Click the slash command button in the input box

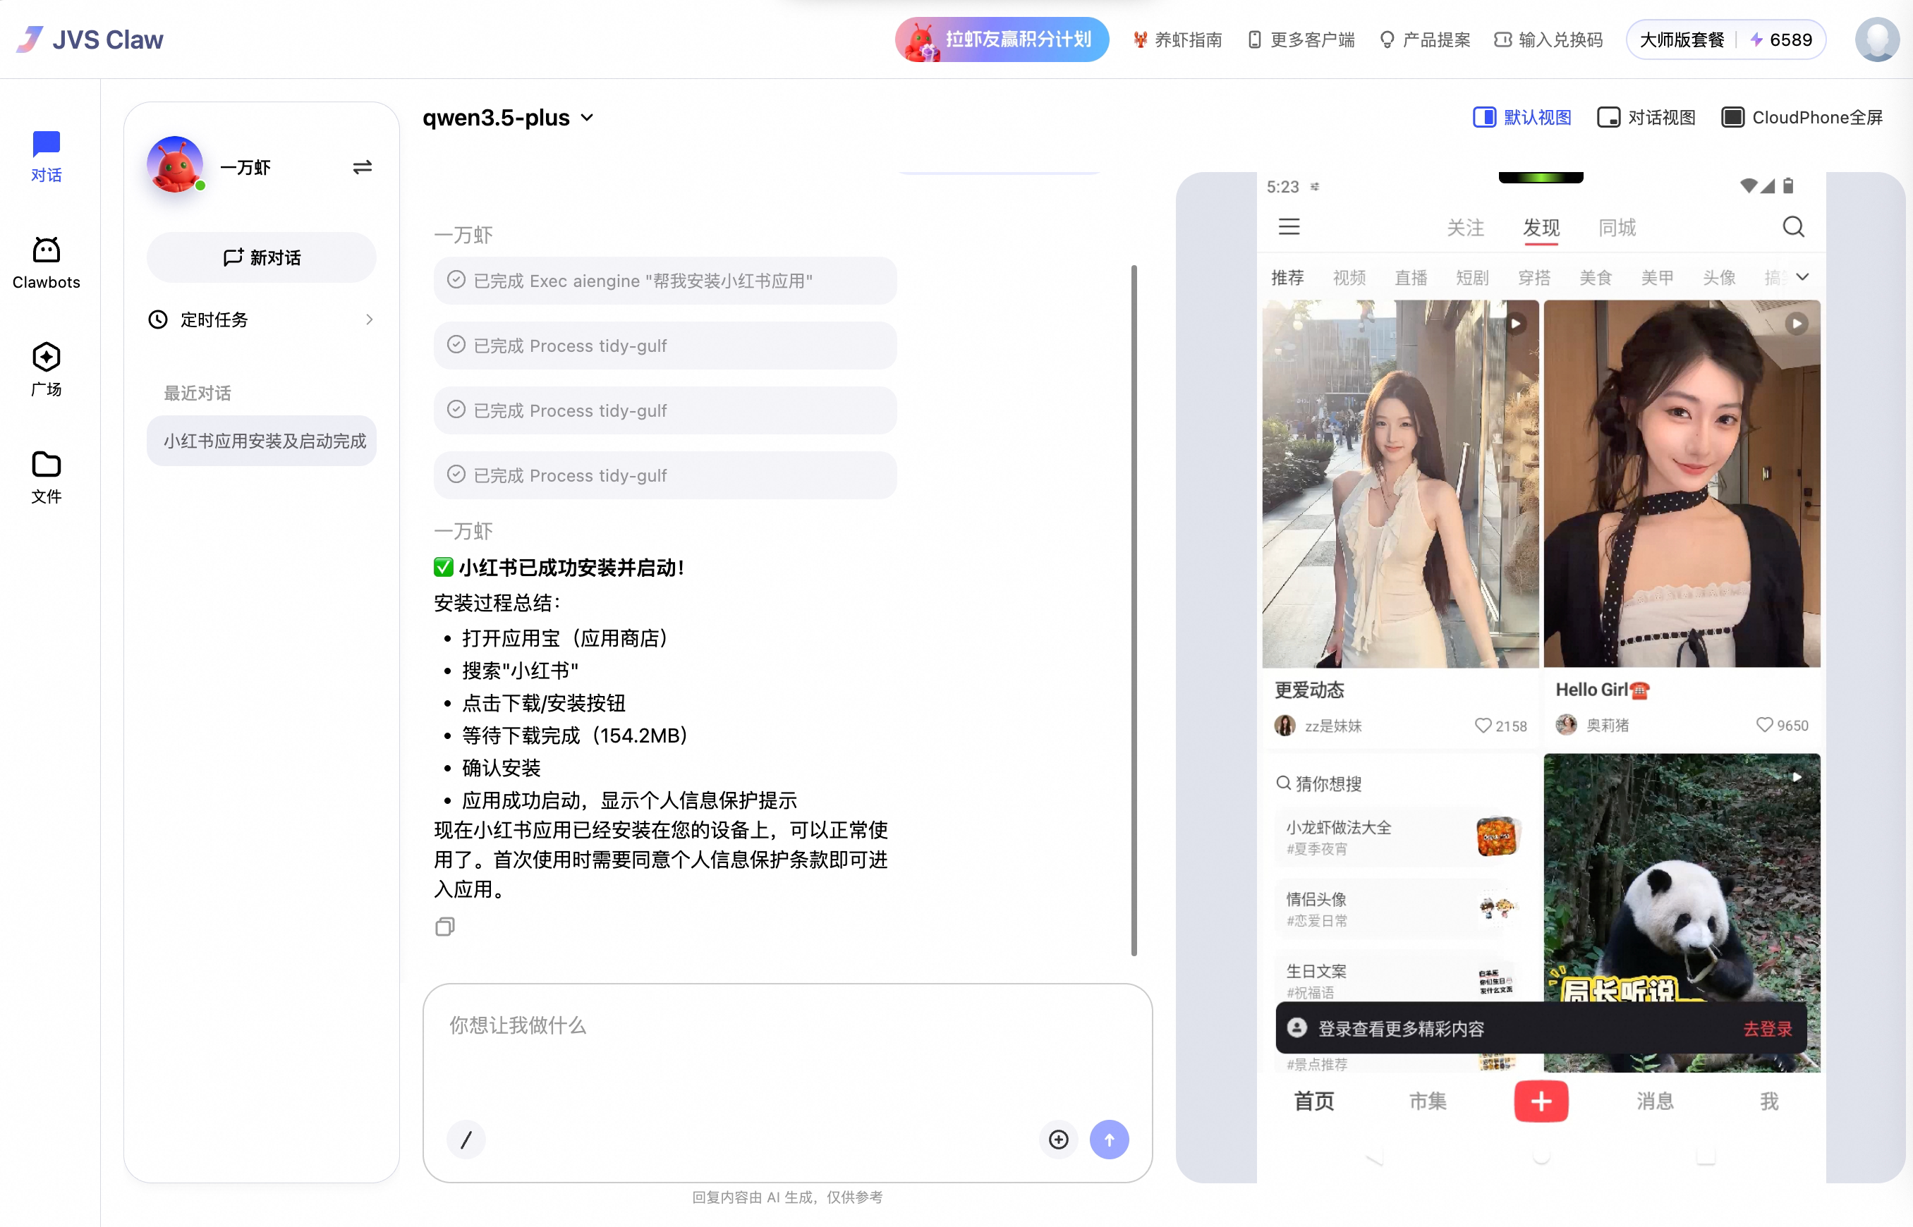466,1140
